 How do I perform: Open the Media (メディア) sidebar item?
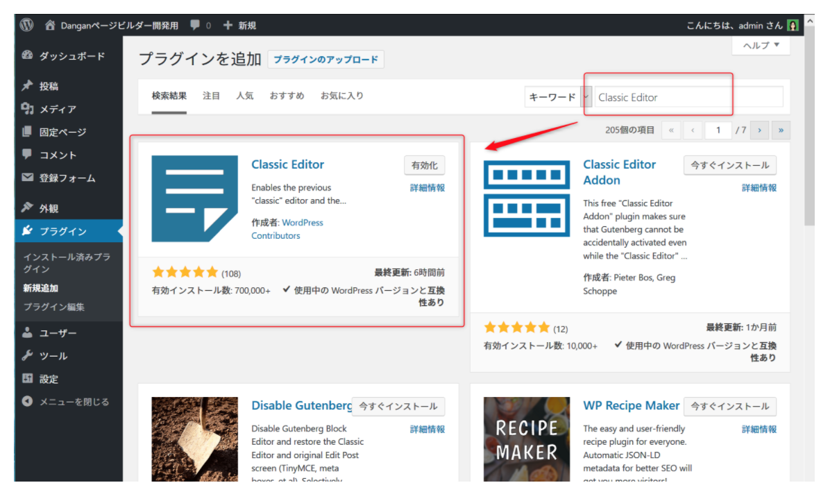tap(58, 109)
